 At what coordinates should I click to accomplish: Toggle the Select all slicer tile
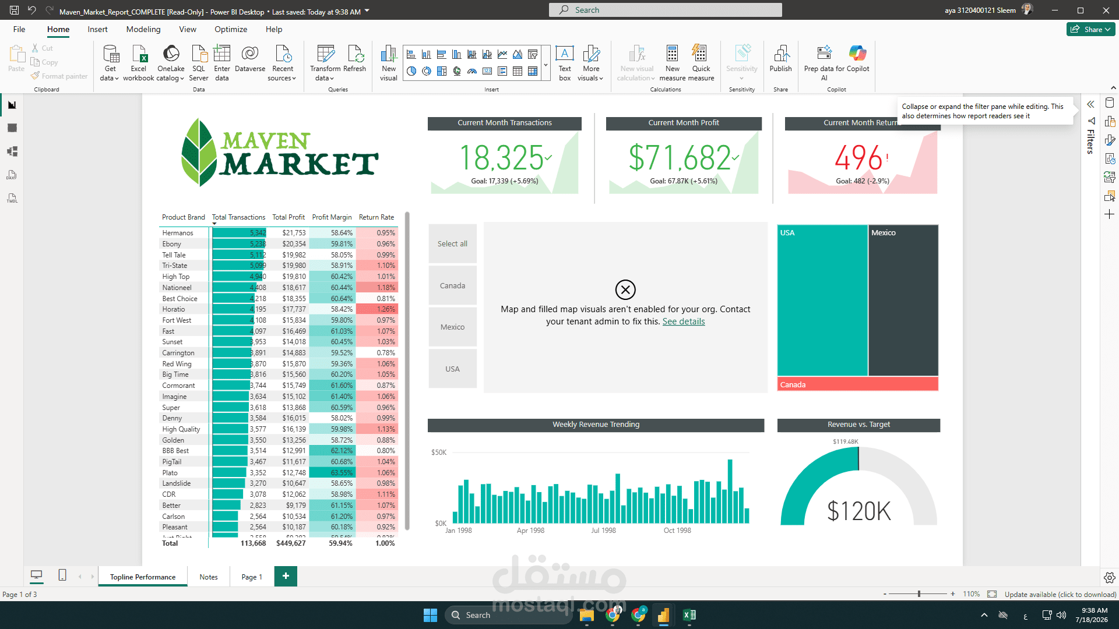click(452, 243)
